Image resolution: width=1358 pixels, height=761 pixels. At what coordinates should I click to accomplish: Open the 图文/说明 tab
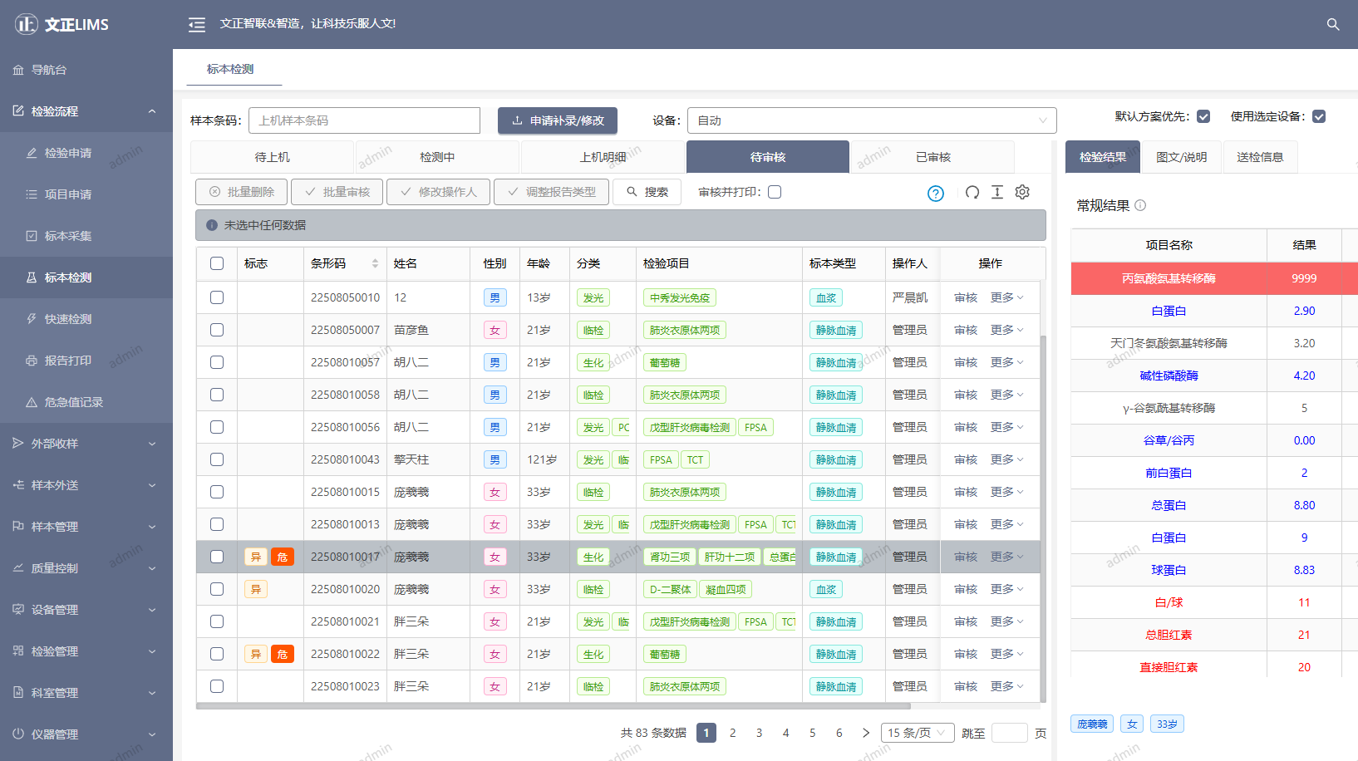[1181, 156]
